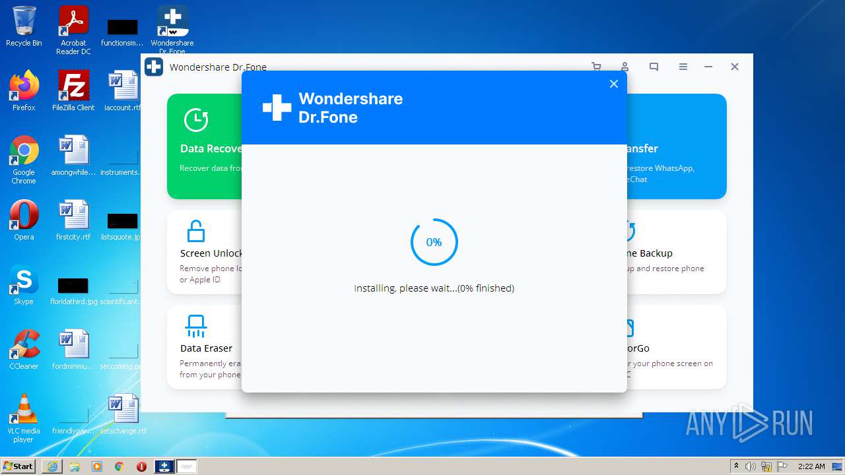Image resolution: width=845 pixels, height=475 pixels.
Task: Select the Screen Unlock title text
Action: coord(211,253)
